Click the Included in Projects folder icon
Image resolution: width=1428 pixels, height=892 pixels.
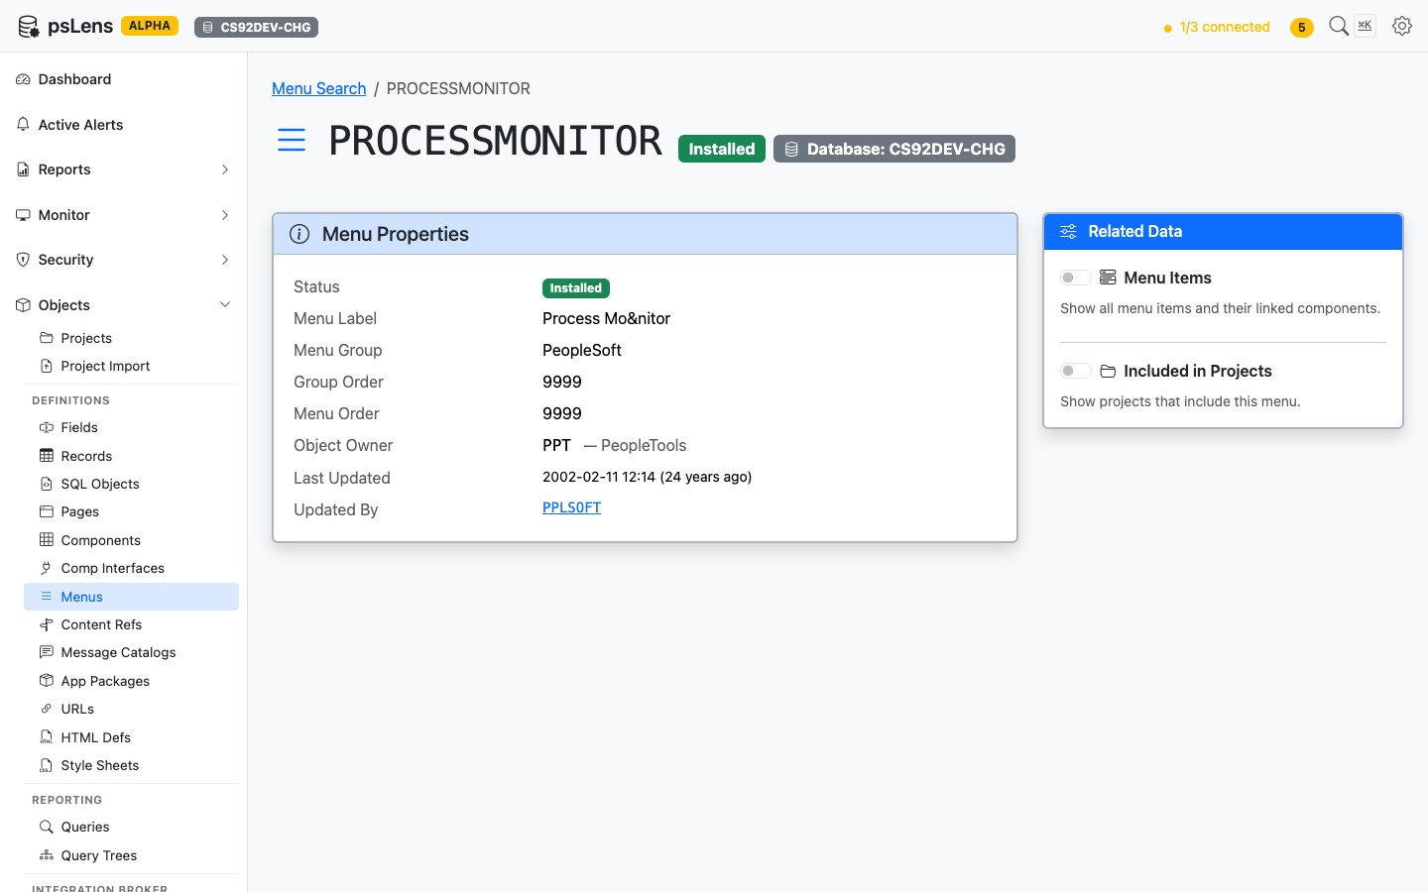coord(1108,371)
